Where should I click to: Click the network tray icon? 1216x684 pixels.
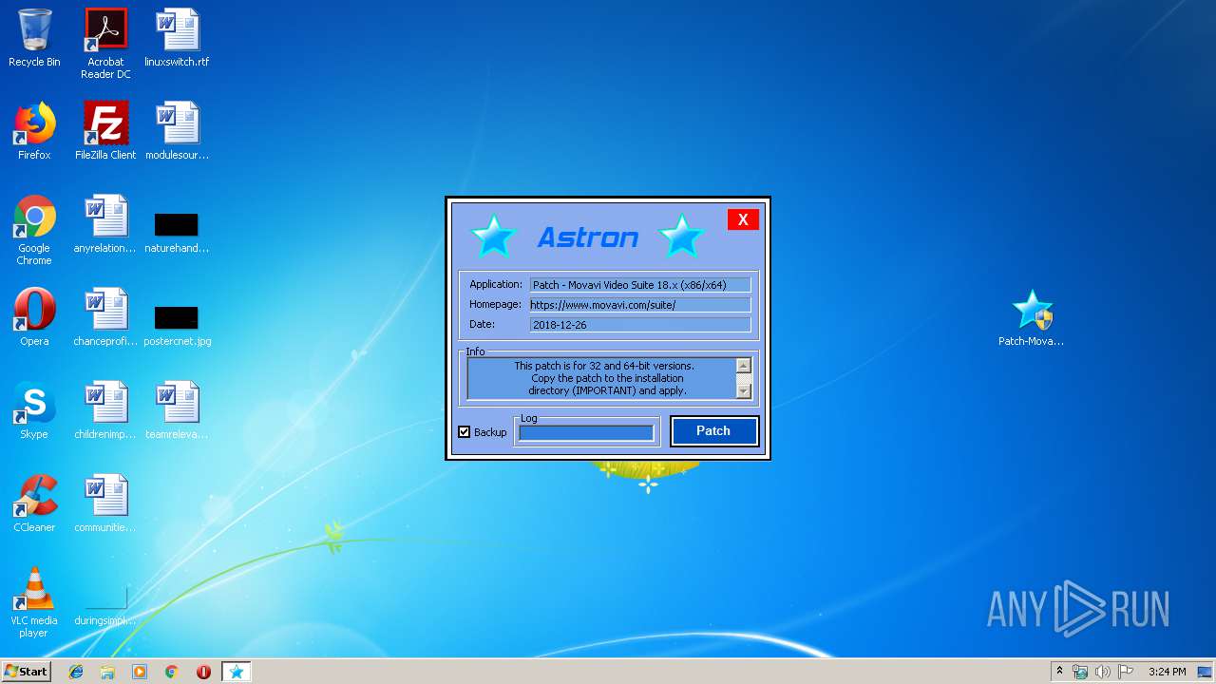pyautogui.click(x=1080, y=672)
